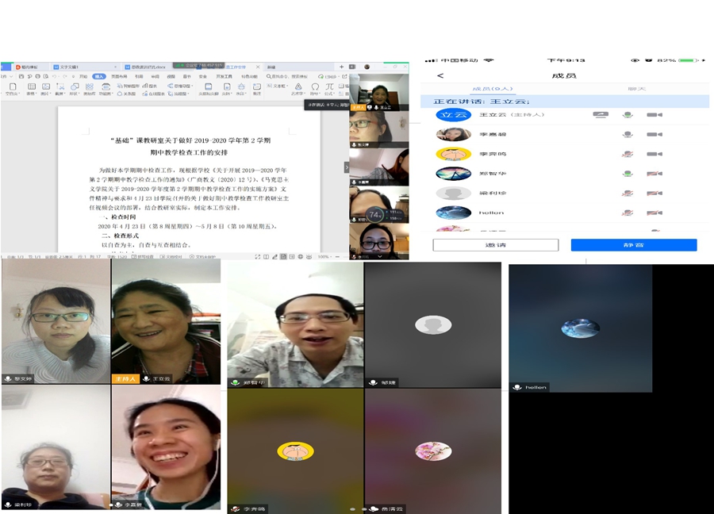The width and height of the screenshot is (714, 514).
Task: Expand the video sidebar with the arrow handle
Action: [346, 167]
